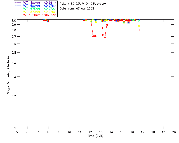Screen dimensions: 179x143
Task: Click the time-axis tick label 18
Action: click(153, 132)
